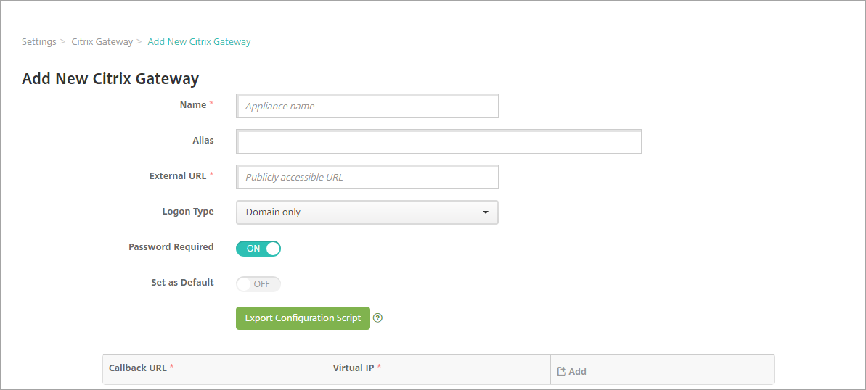
Task: Click the Add New Citrix Gateway page heading
Action: pos(110,78)
